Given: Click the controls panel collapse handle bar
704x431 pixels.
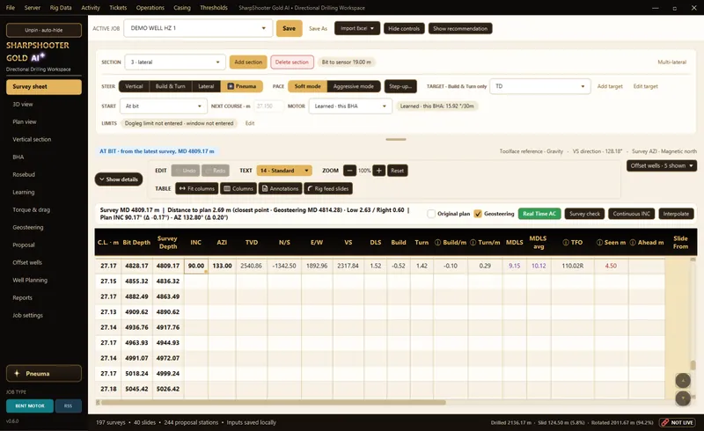Looking at the screenshot, I should 396,139.
